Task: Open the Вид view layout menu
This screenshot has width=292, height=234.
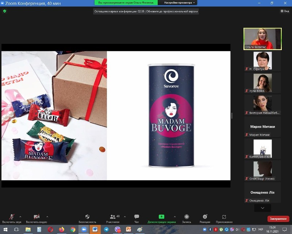Action: (285, 11)
